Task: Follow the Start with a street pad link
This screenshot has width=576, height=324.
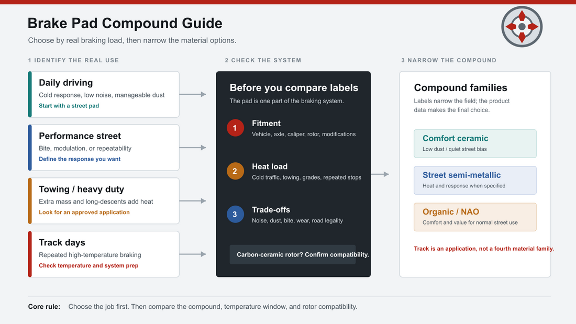Action: click(69, 106)
